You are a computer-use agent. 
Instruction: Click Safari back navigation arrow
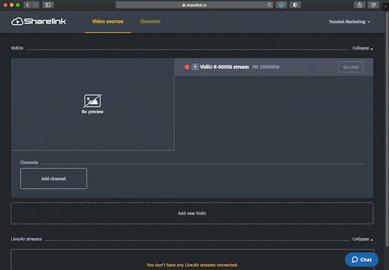click(x=27, y=4)
